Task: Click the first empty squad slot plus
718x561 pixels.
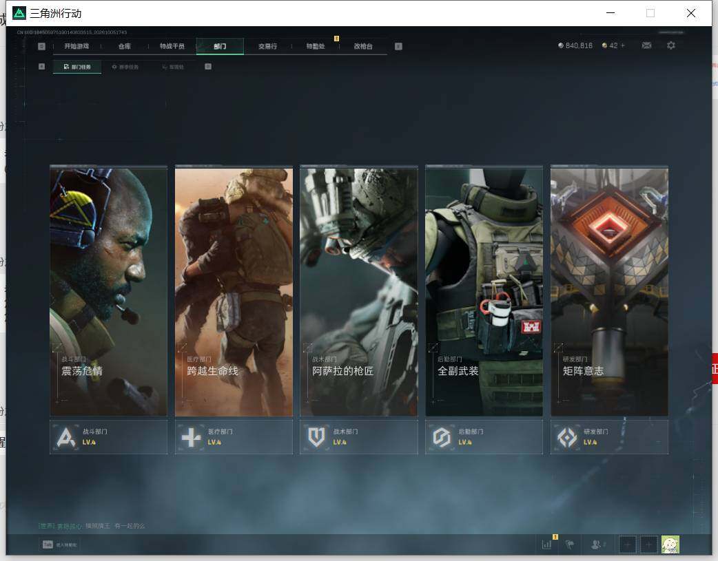Action: tap(627, 544)
